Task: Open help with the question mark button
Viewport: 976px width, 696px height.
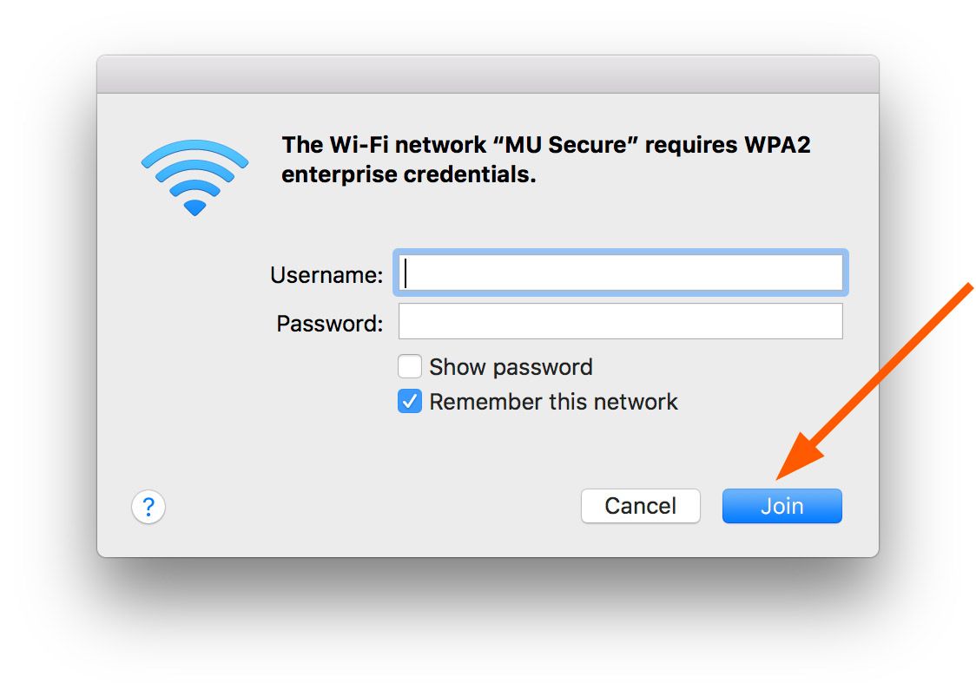Action: point(148,506)
